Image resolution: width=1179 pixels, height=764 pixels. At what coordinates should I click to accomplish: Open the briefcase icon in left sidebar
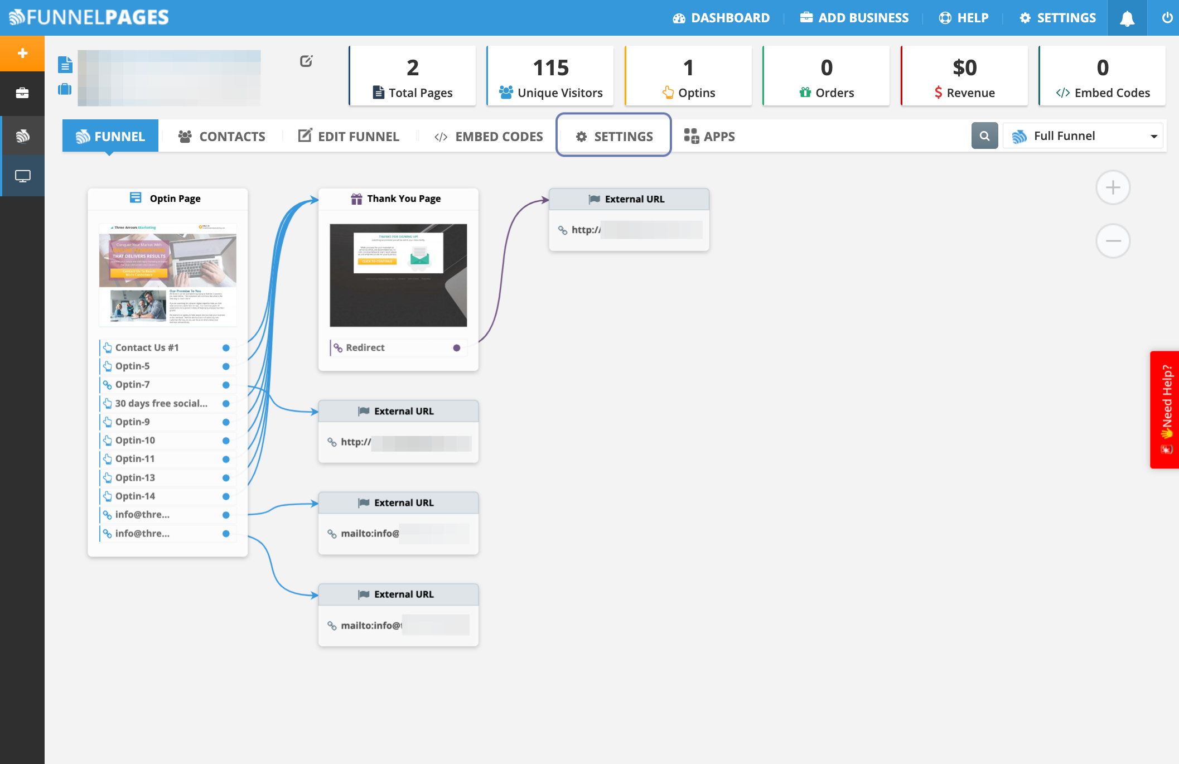[x=22, y=93]
